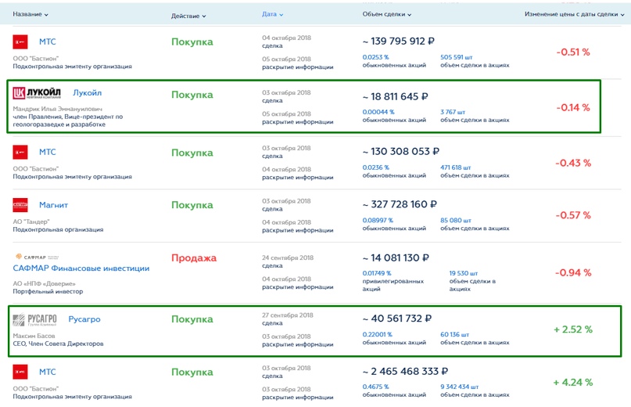Open МТС link in 130 308 053 ₽ row
Image resolution: width=631 pixels, height=407 pixels.
coord(48,152)
